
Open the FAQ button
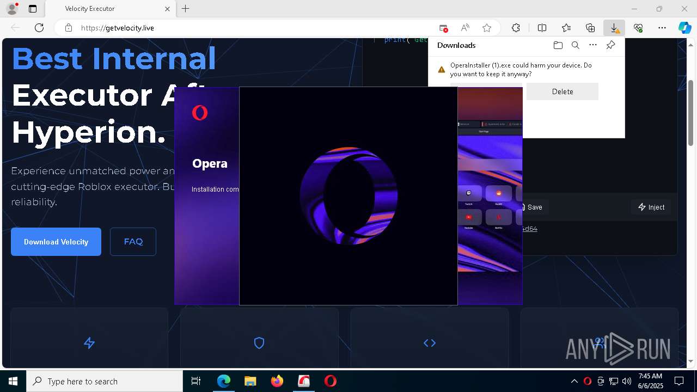pyautogui.click(x=133, y=242)
